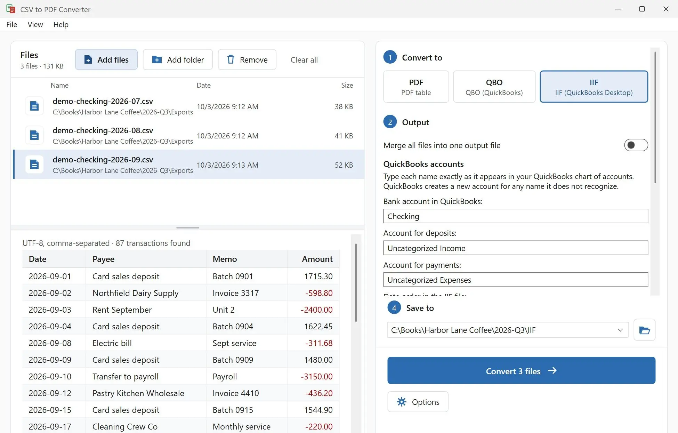Click the Bank account in QuickBooks field
The image size is (678, 433).
tap(516, 216)
